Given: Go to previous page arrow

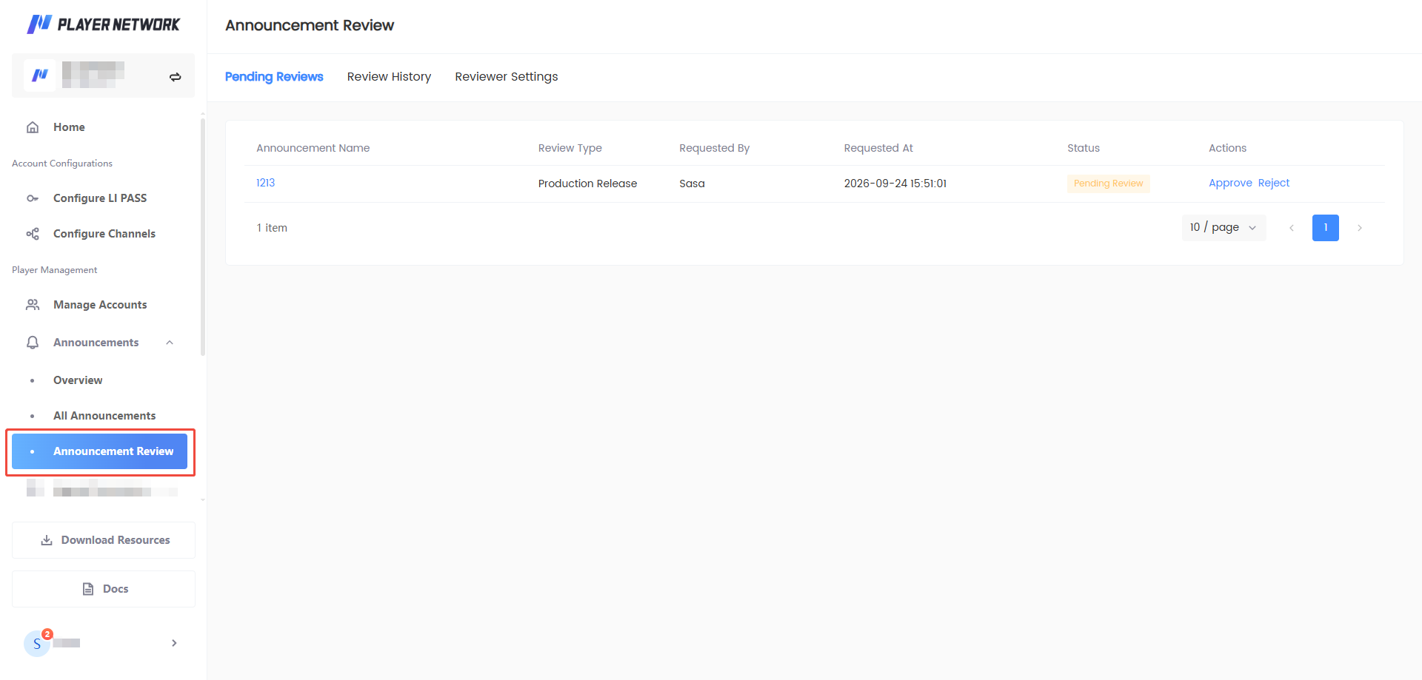Looking at the screenshot, I should coord(1292,228).
